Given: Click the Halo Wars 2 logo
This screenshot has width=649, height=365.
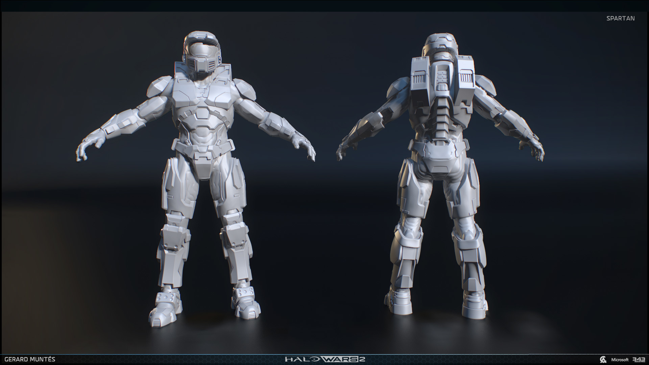Looking at the screenshot, I should pyautogui.click(x=324, y=359).
